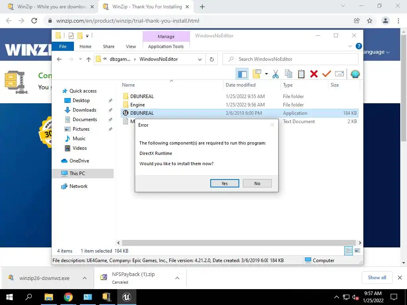Select OneDrive in the navigation pane
Viewport: 407px width, 305px height.
click(79, 161)
